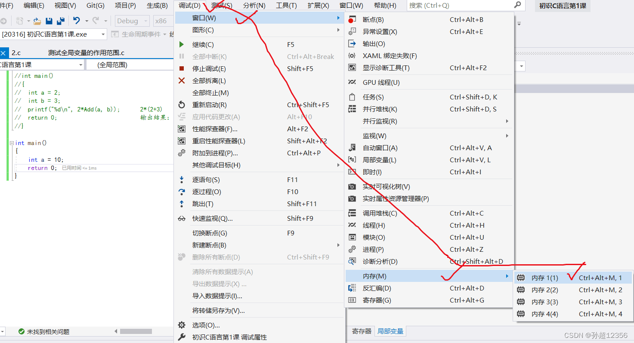
Task: Open the Tools (工具) menu
Action: click(x=286, y=5)
